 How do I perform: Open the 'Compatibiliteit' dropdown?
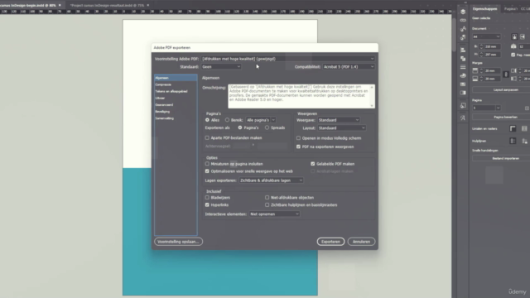coord(349,67)
